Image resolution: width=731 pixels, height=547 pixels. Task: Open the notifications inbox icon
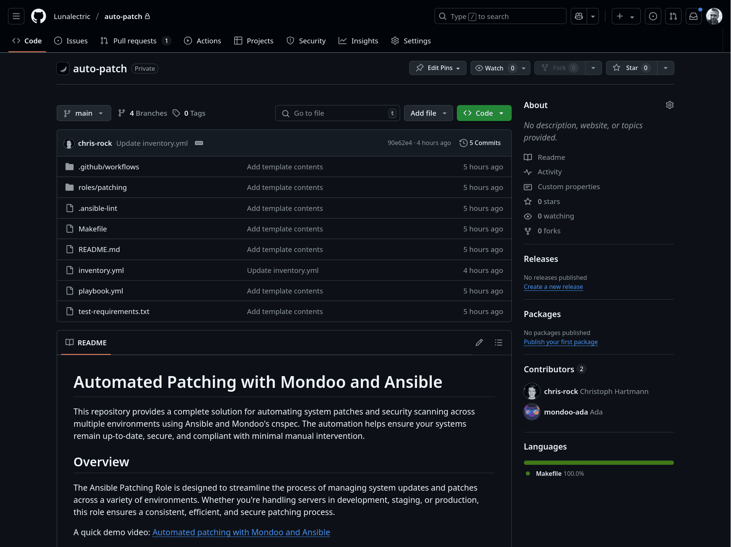[x=693, y=16]
